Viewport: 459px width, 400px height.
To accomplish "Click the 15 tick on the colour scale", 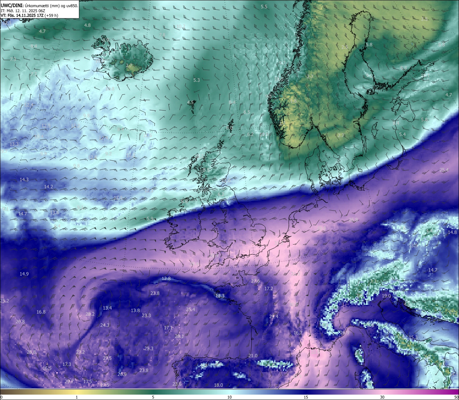I will [x=306, y=397].
